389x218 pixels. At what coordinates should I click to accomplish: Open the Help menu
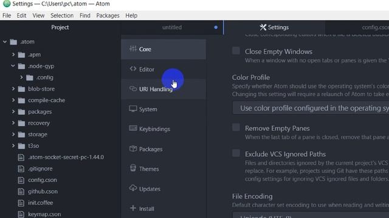click(131, 15)
